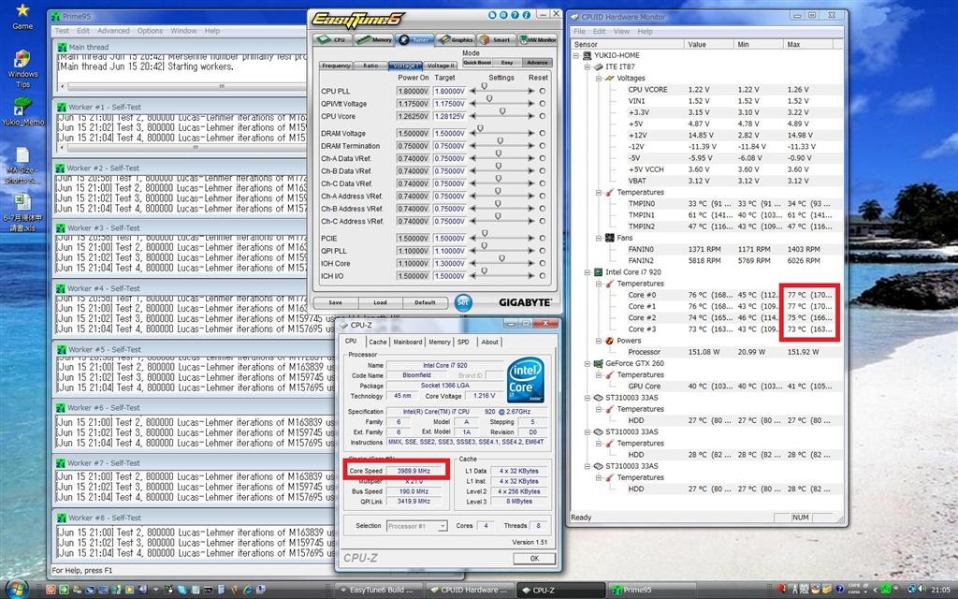Toggle the CPU Vcore reset radio button
The image size is (958, 599).
543,116
